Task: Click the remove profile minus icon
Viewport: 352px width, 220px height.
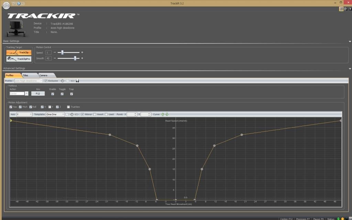Action: [x=73, y=81]
